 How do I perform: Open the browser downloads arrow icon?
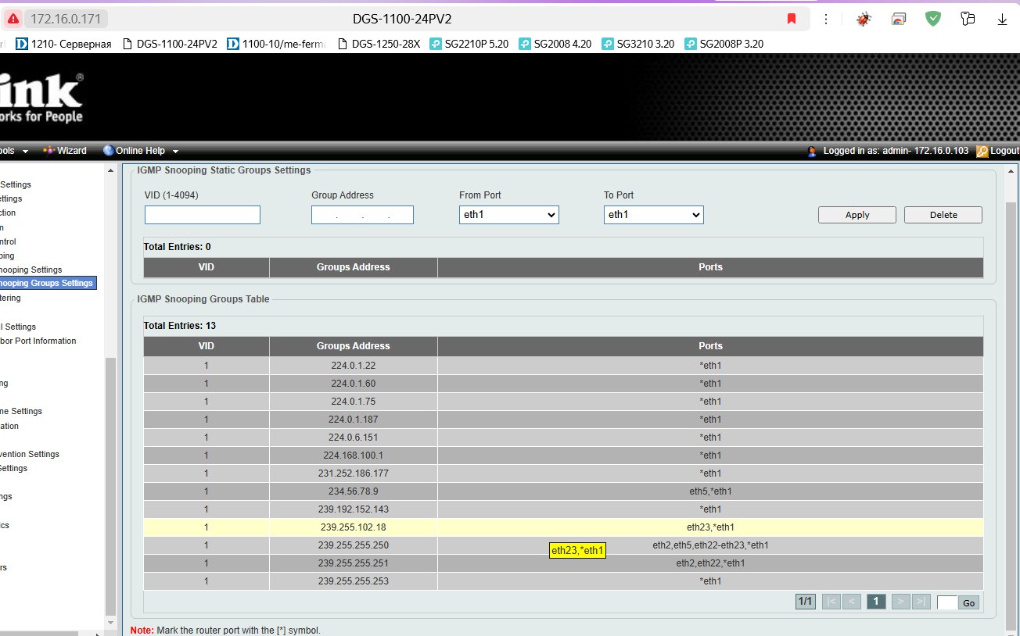tap(1002, 19)
